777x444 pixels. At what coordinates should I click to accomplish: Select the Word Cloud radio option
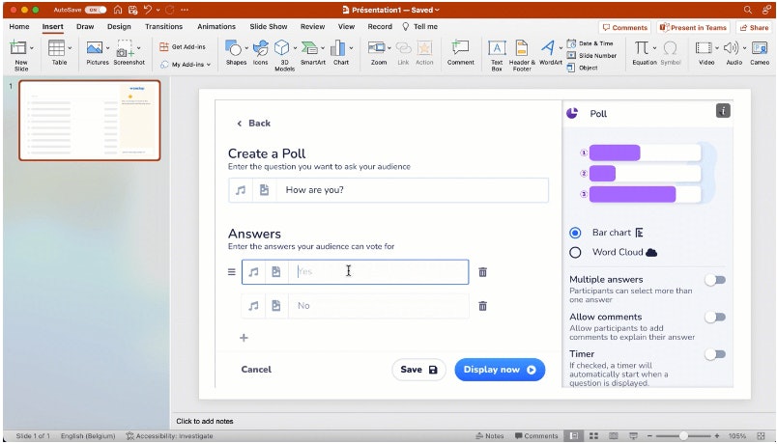click(575, 253)
